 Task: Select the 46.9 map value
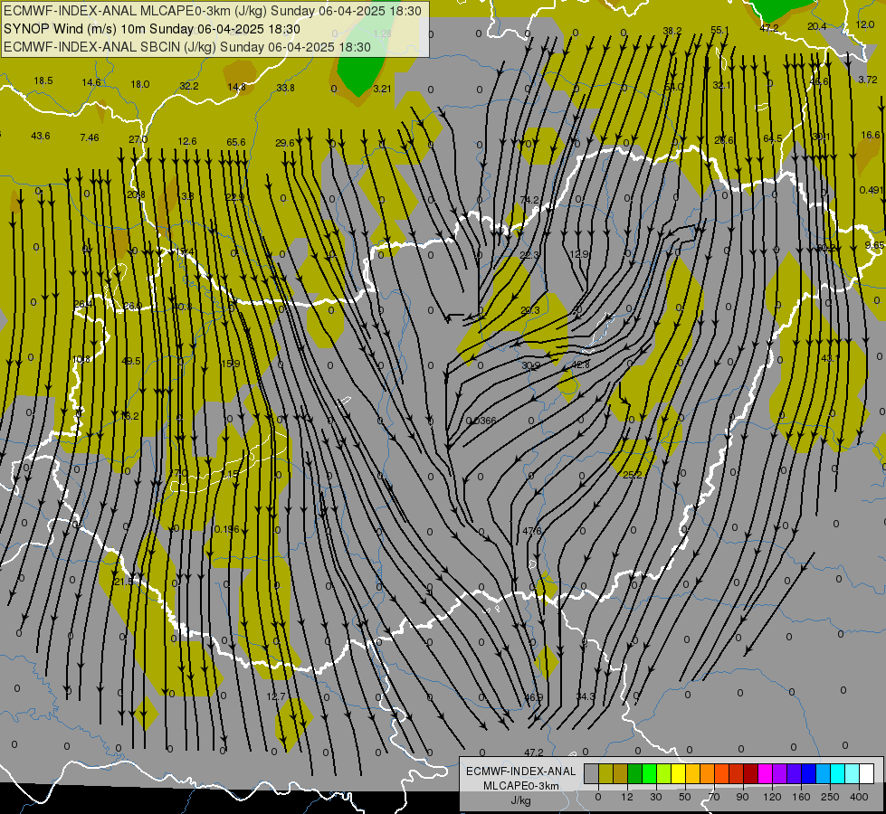click(533, 697)
